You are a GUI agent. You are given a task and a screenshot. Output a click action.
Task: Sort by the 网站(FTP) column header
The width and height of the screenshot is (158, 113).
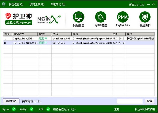click(x=25, y=34)
